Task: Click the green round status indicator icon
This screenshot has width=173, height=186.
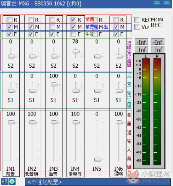Action: tap(12, 182)
